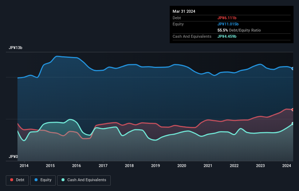Click the teal Cash endpoint marker
This screenshot has width=299, height=191.
293,123
